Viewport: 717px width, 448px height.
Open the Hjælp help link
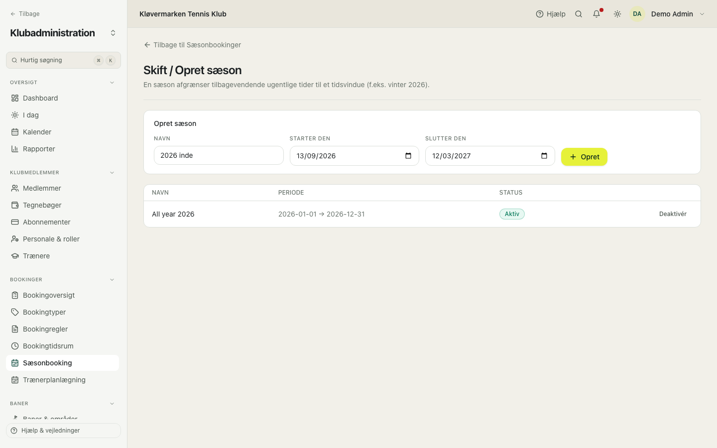551,14
